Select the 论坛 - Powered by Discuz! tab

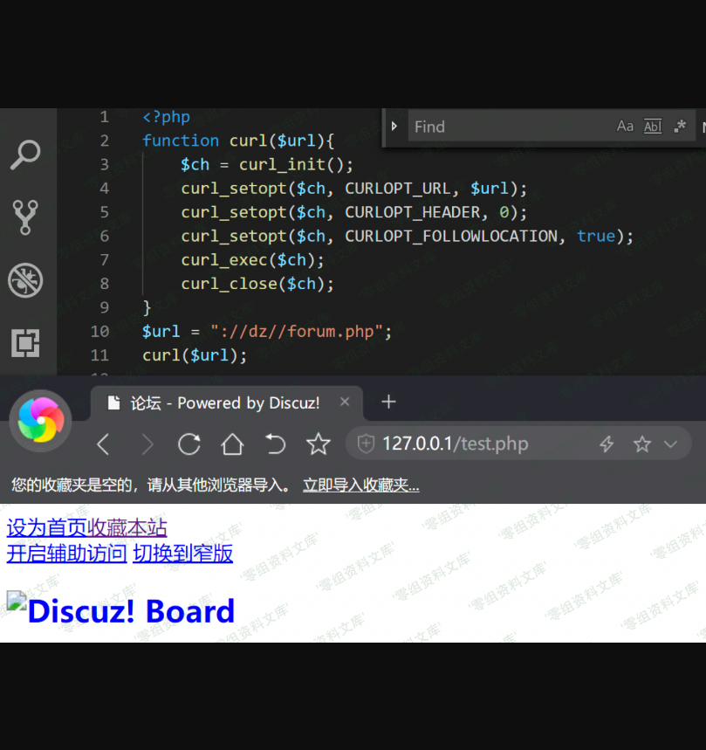[x=224, y=403]
